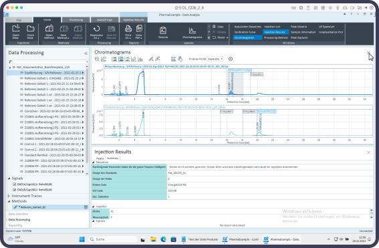Viewport: 379px width, 248px height.
Task: Show the Isoabsorbance Plot window
Action: click(x=331, y=32)
